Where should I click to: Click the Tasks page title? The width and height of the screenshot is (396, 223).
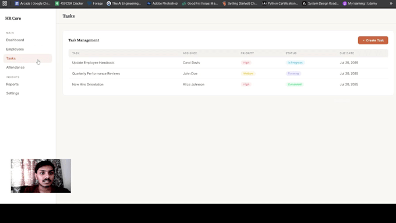click(69, 16)
